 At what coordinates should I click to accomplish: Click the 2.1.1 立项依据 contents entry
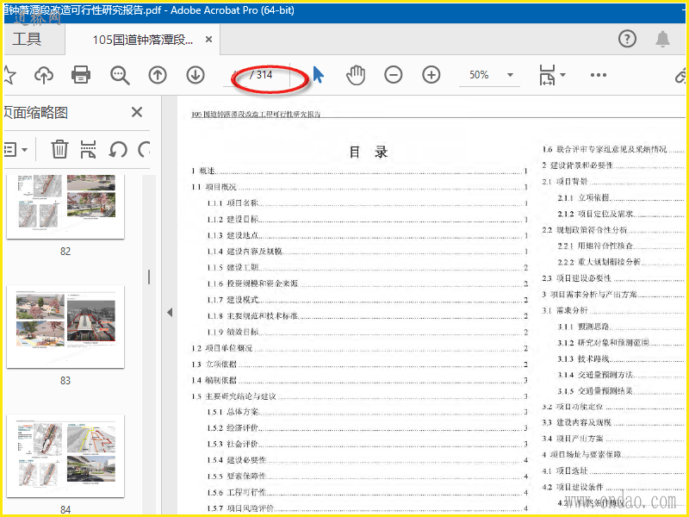[621, 198]
